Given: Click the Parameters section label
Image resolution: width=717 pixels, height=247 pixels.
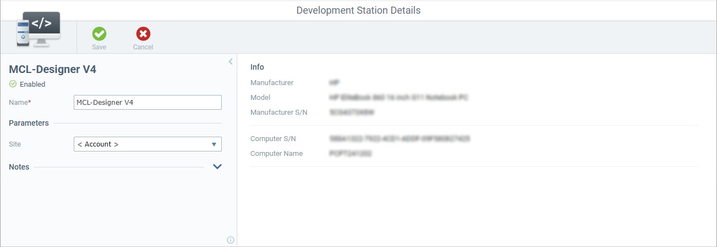Looking at the screenshot, I should (x=29, y=123).
